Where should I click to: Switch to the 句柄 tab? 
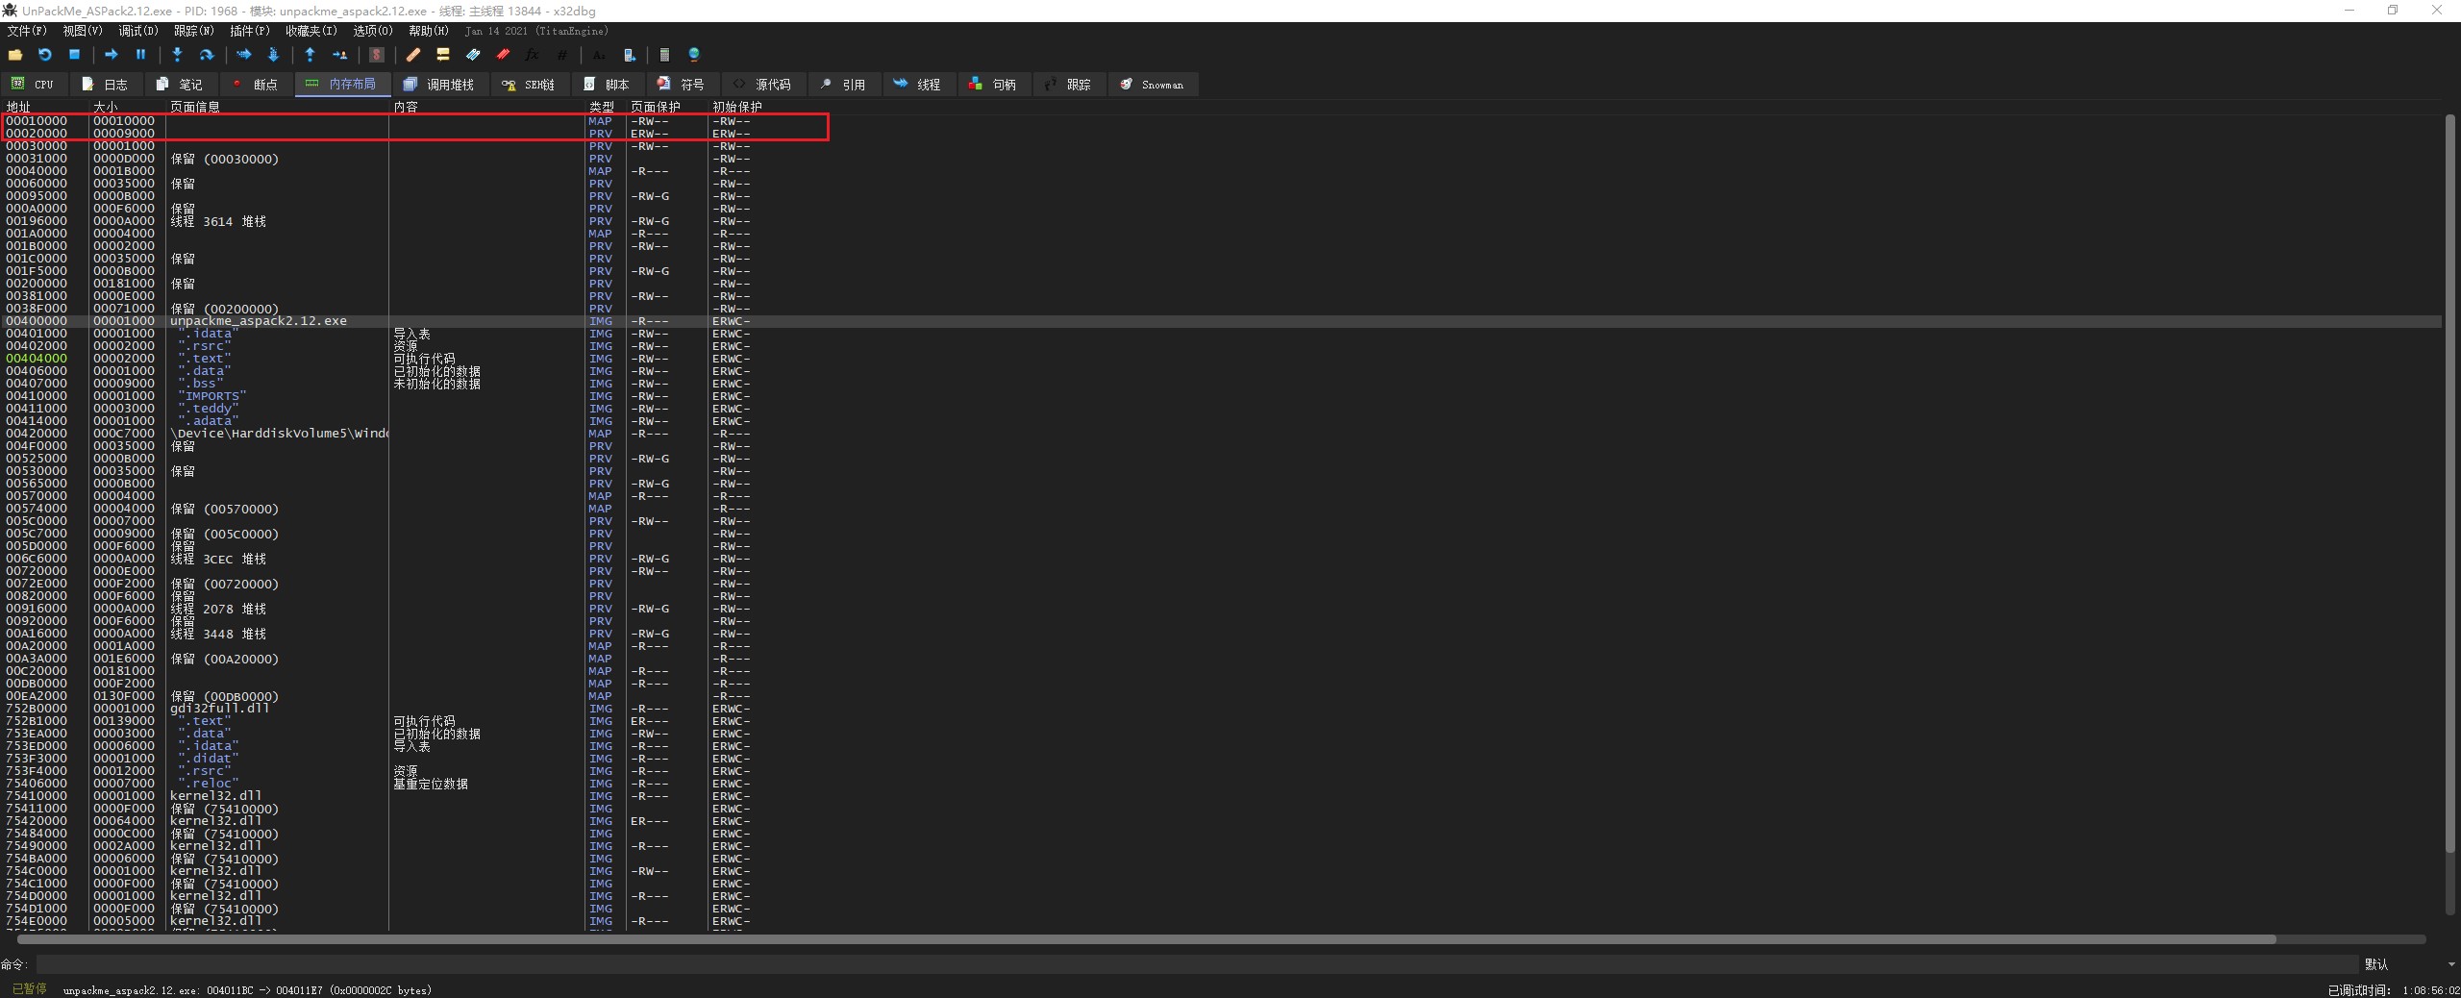[993, 85]
